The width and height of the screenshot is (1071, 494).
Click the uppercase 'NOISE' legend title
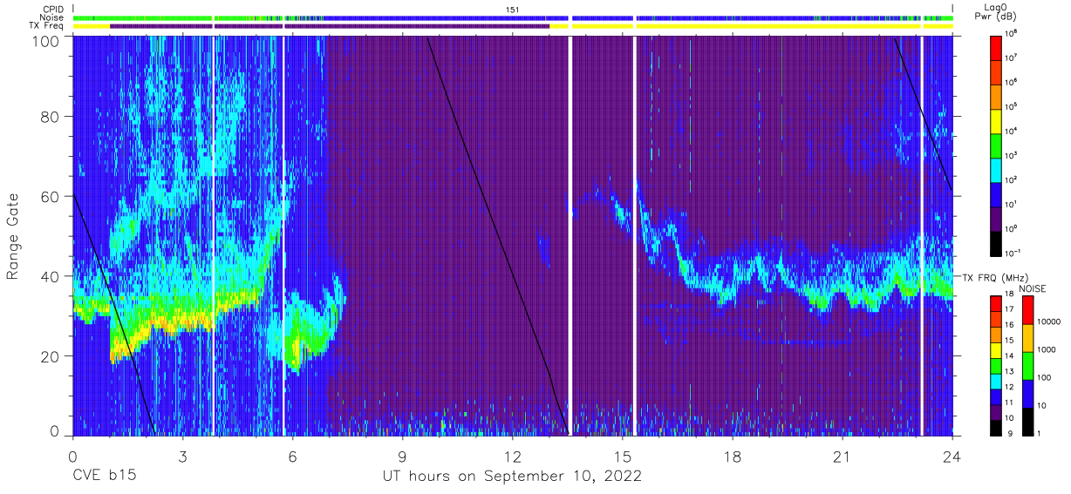point(1033,288)
